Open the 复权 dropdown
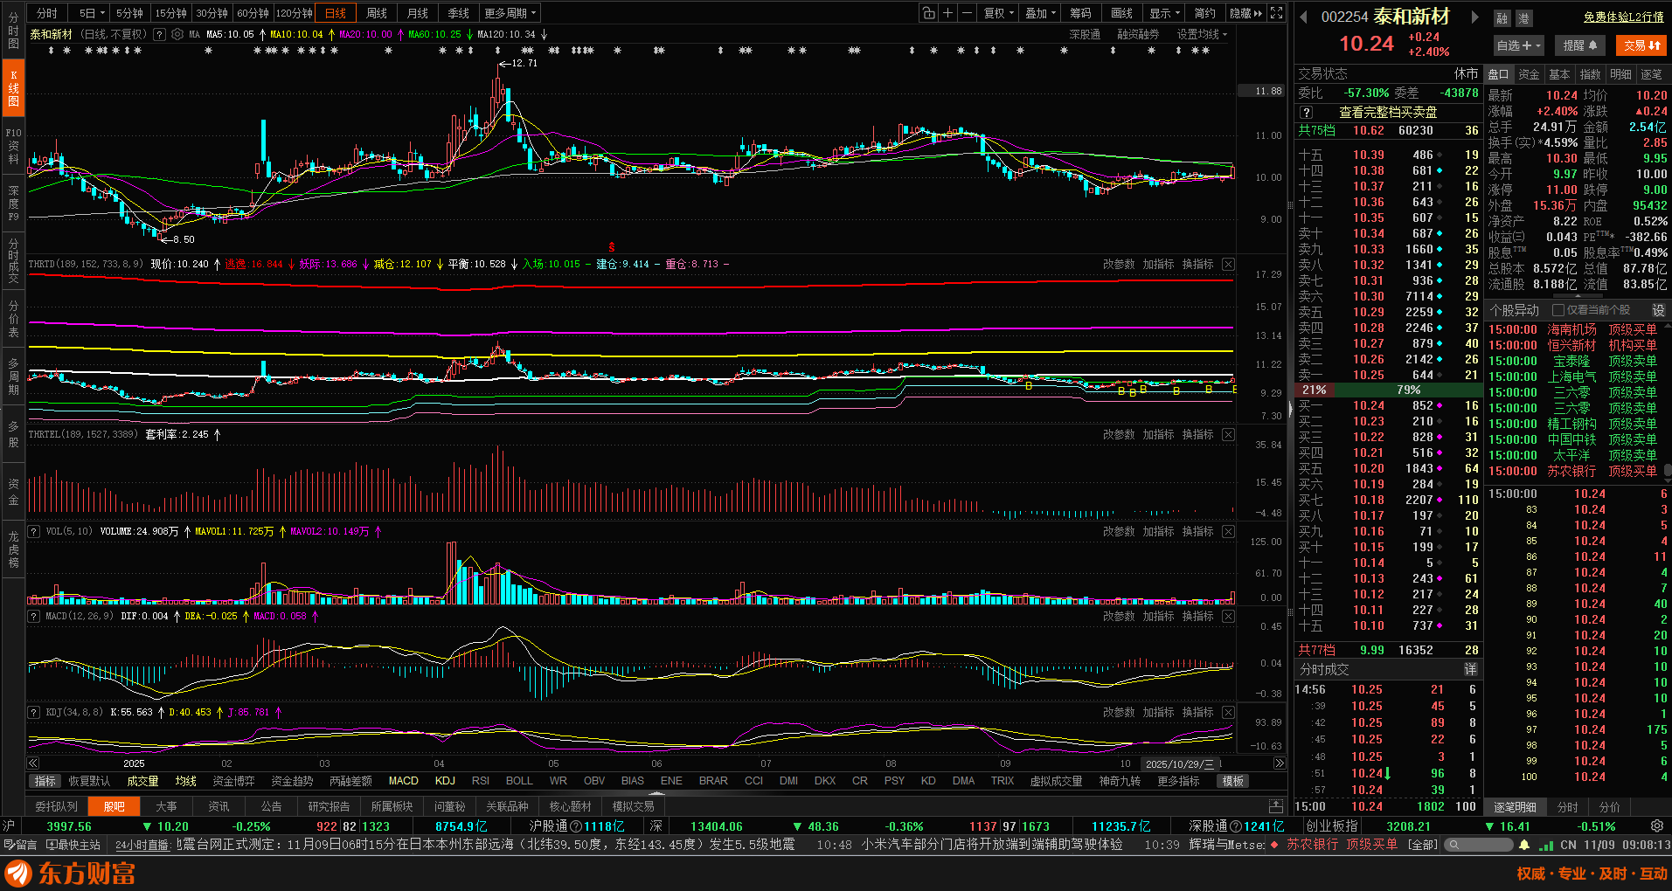1672x891 pixels. pyautogui.click(x=998, y=13)
